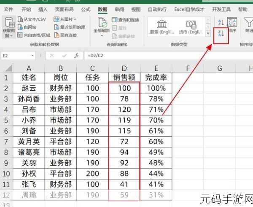Click completion rate cell 44%

[x=156, y=174]
